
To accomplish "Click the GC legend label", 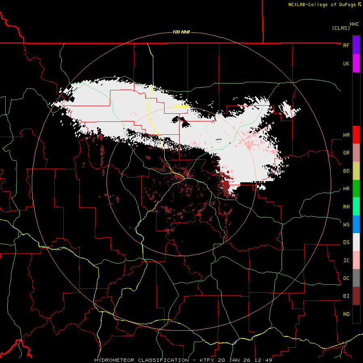I will click(346, 278).
